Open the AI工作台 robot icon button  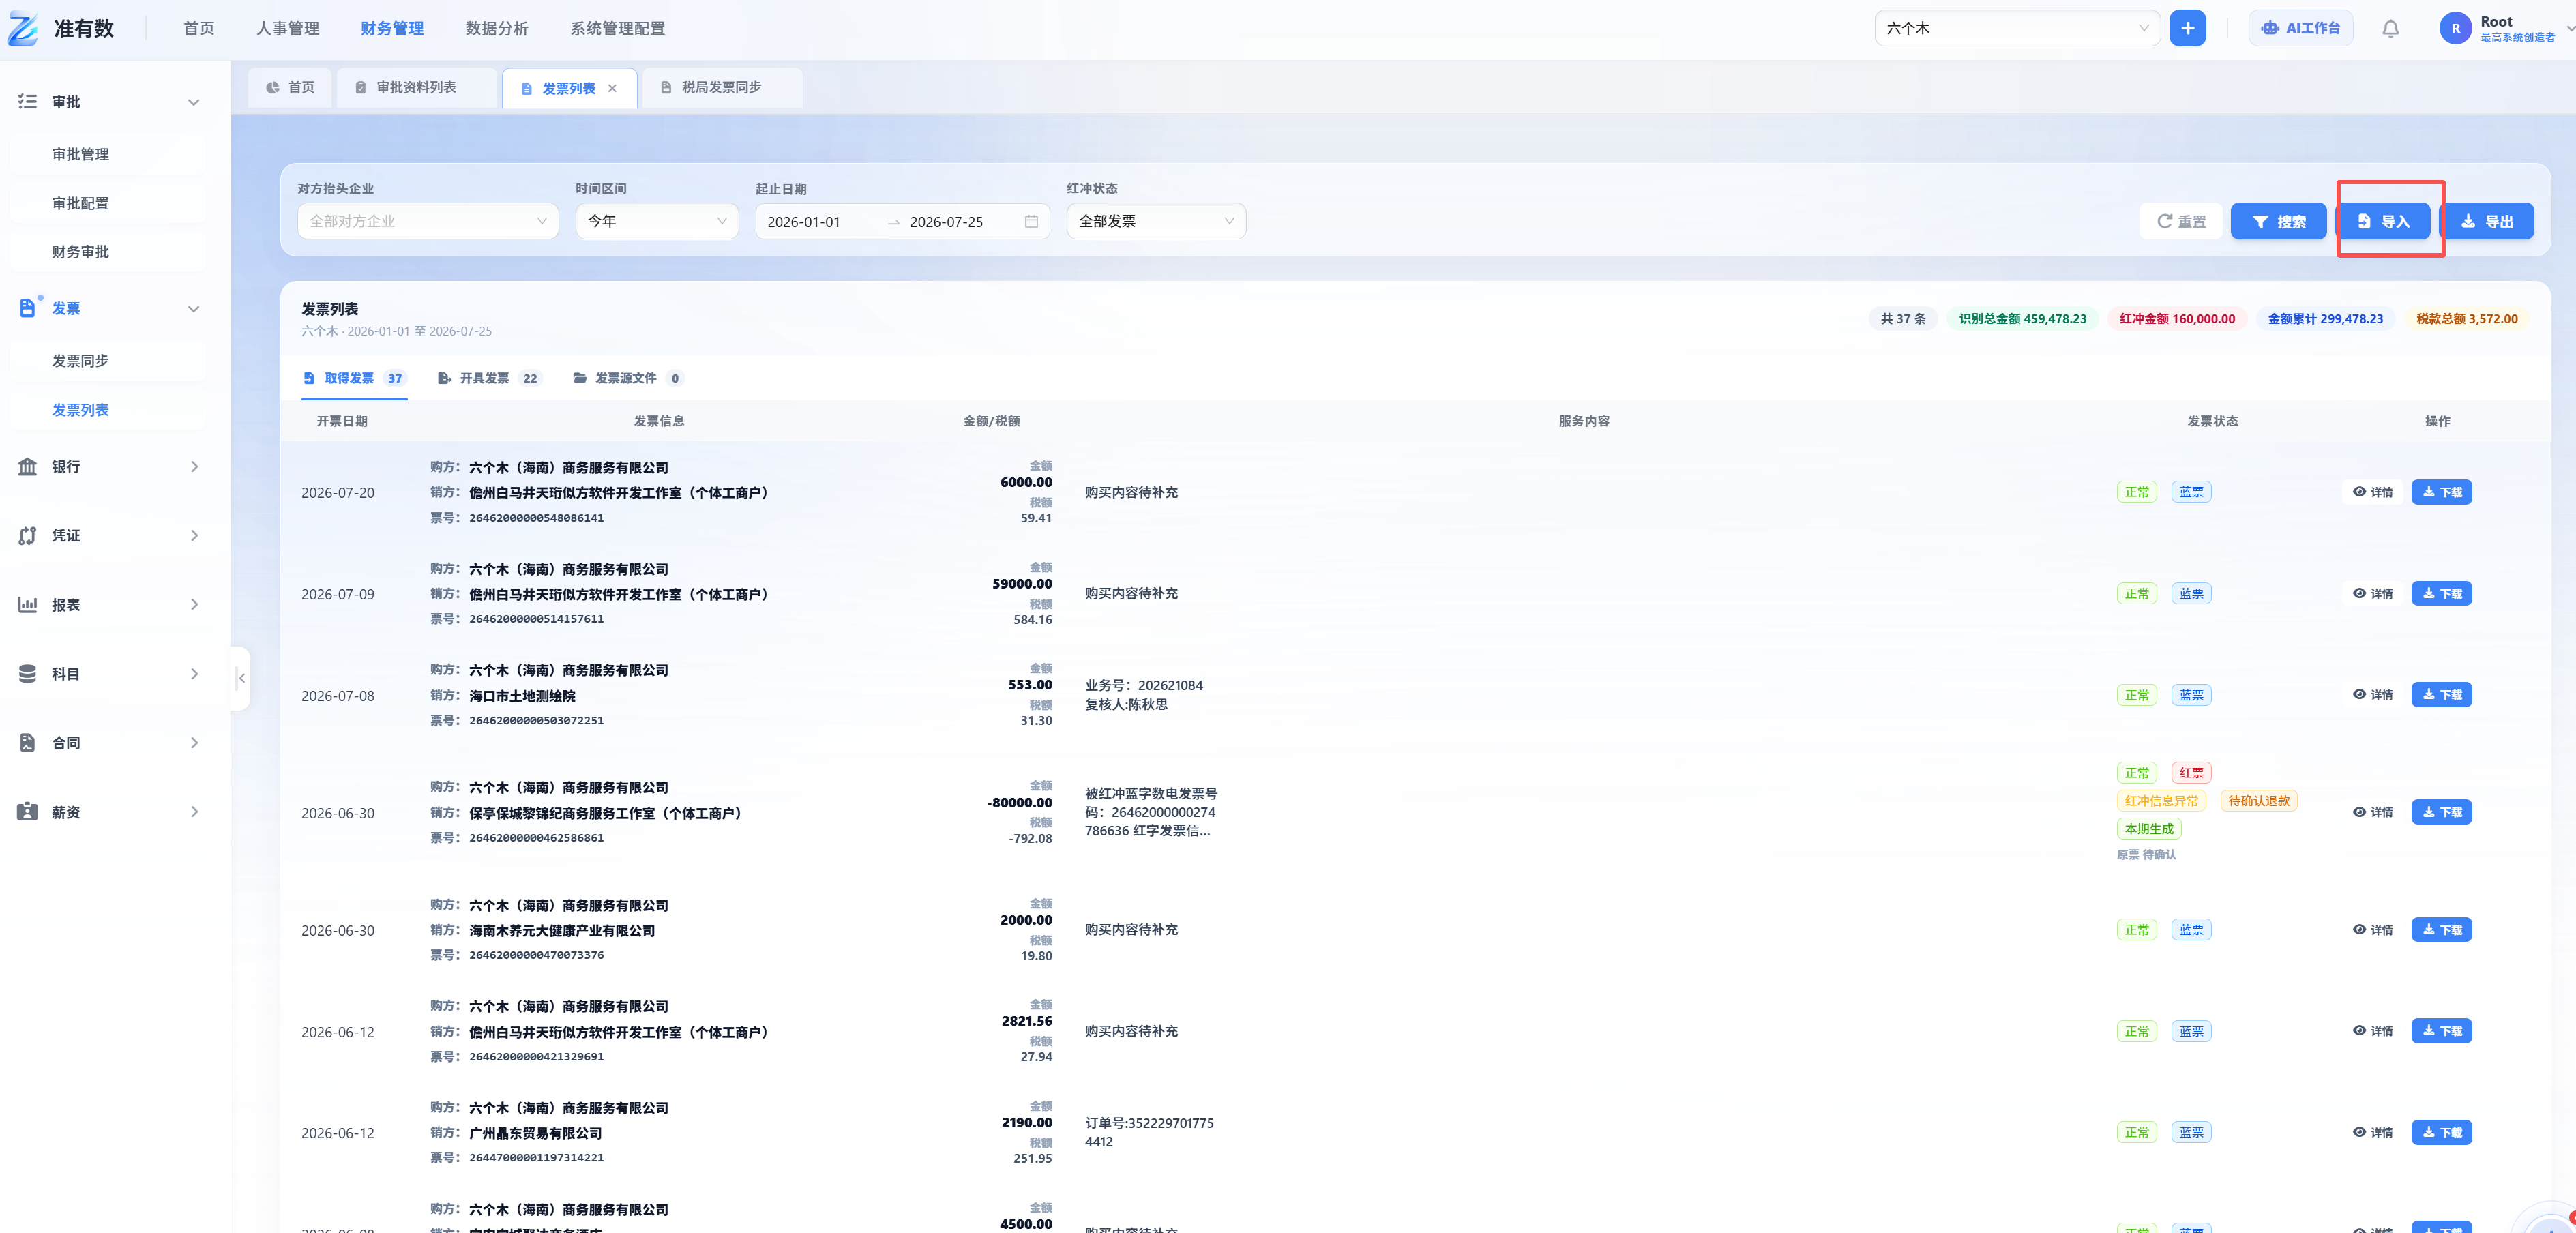pyautogui.click(x=2300, y=28)
